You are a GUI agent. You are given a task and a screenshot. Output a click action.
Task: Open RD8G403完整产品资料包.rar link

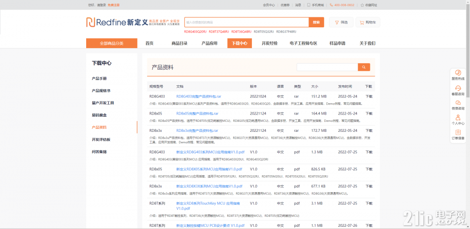(x=199, y=96)
